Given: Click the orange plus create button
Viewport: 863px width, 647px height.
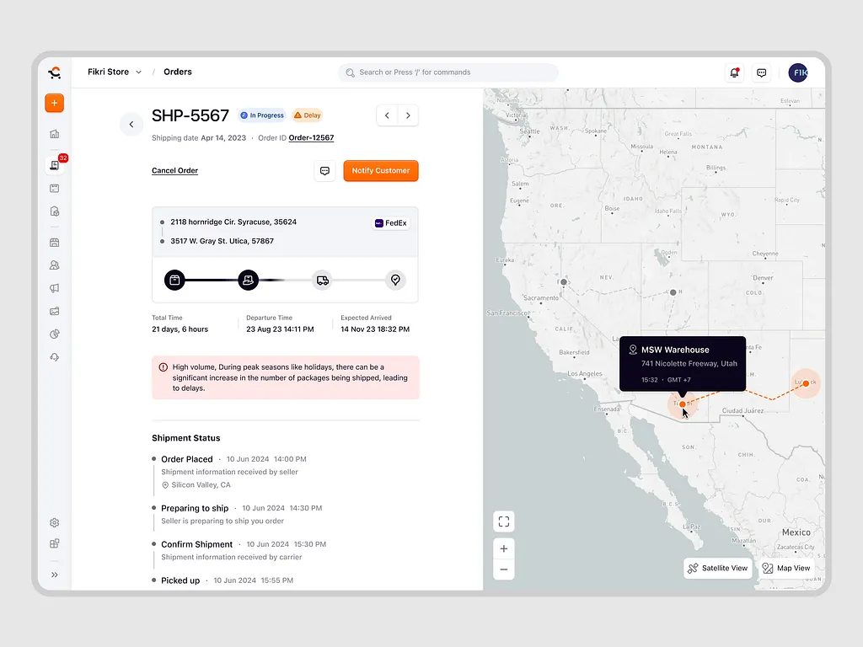Looking at the screenshot, I should 54,103.
